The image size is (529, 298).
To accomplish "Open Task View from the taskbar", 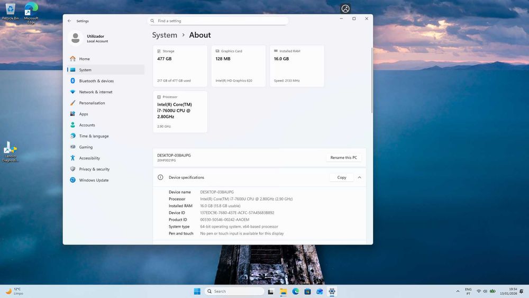I will tap(270, 292).
